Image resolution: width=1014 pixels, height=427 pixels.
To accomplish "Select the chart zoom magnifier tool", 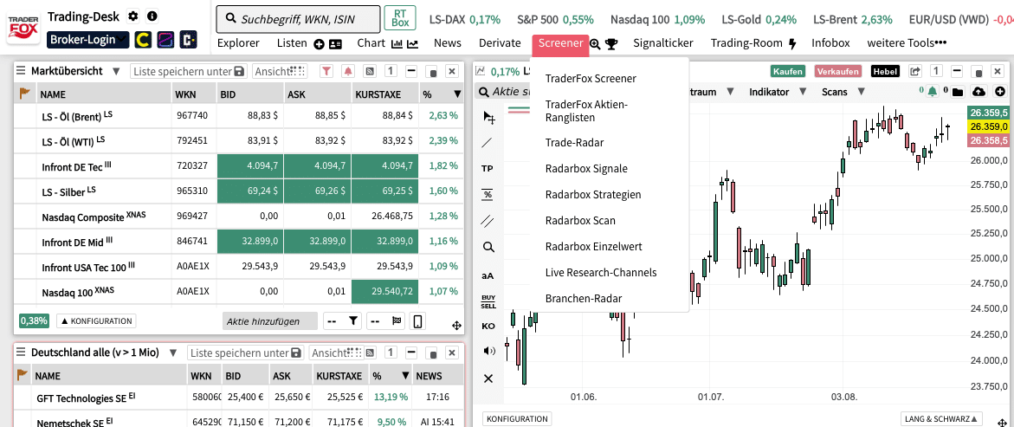I will [488, 247].
